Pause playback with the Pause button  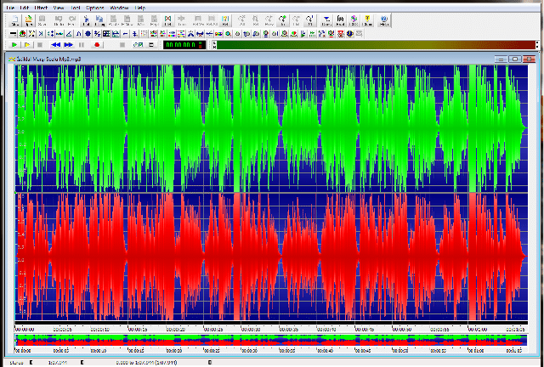(x=82, y=44)
